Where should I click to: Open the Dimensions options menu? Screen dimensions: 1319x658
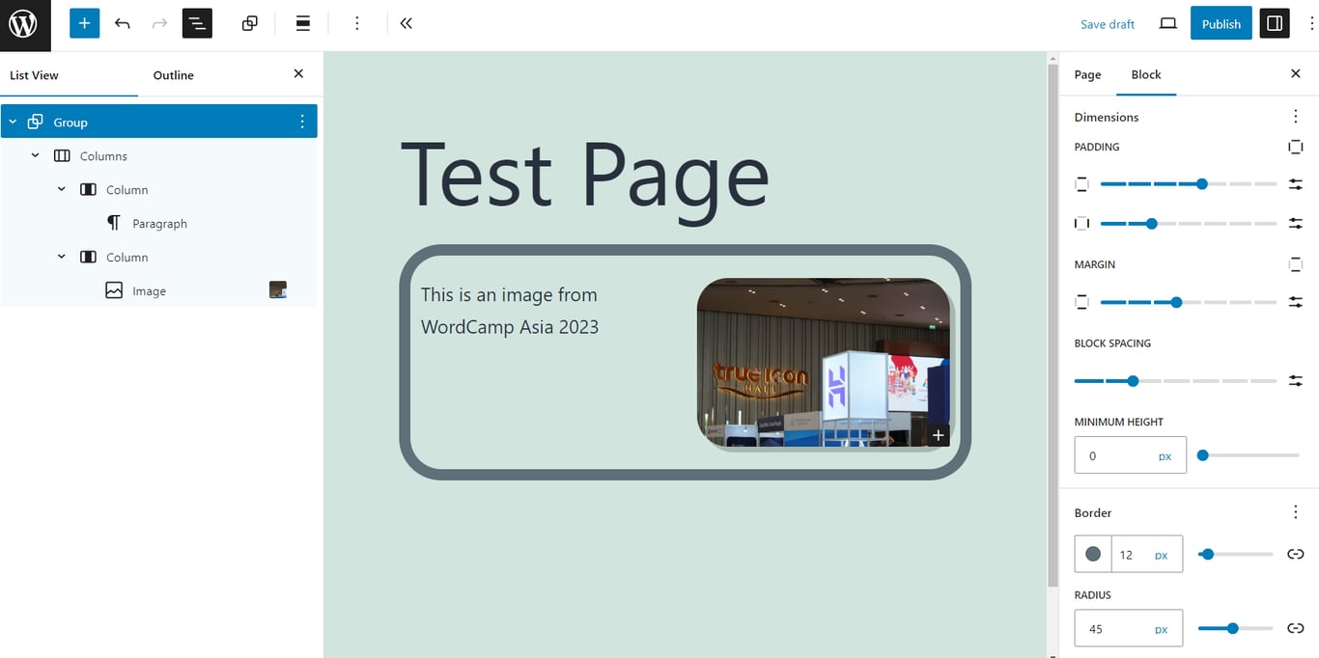1295,116
